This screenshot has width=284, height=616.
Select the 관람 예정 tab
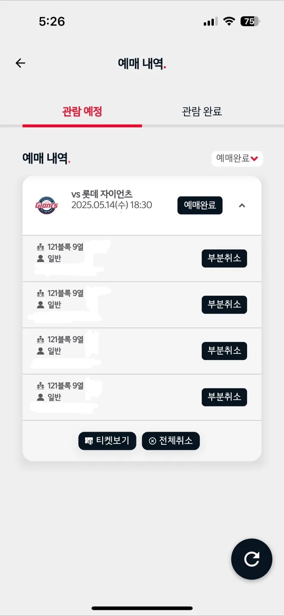pos(82,112)
